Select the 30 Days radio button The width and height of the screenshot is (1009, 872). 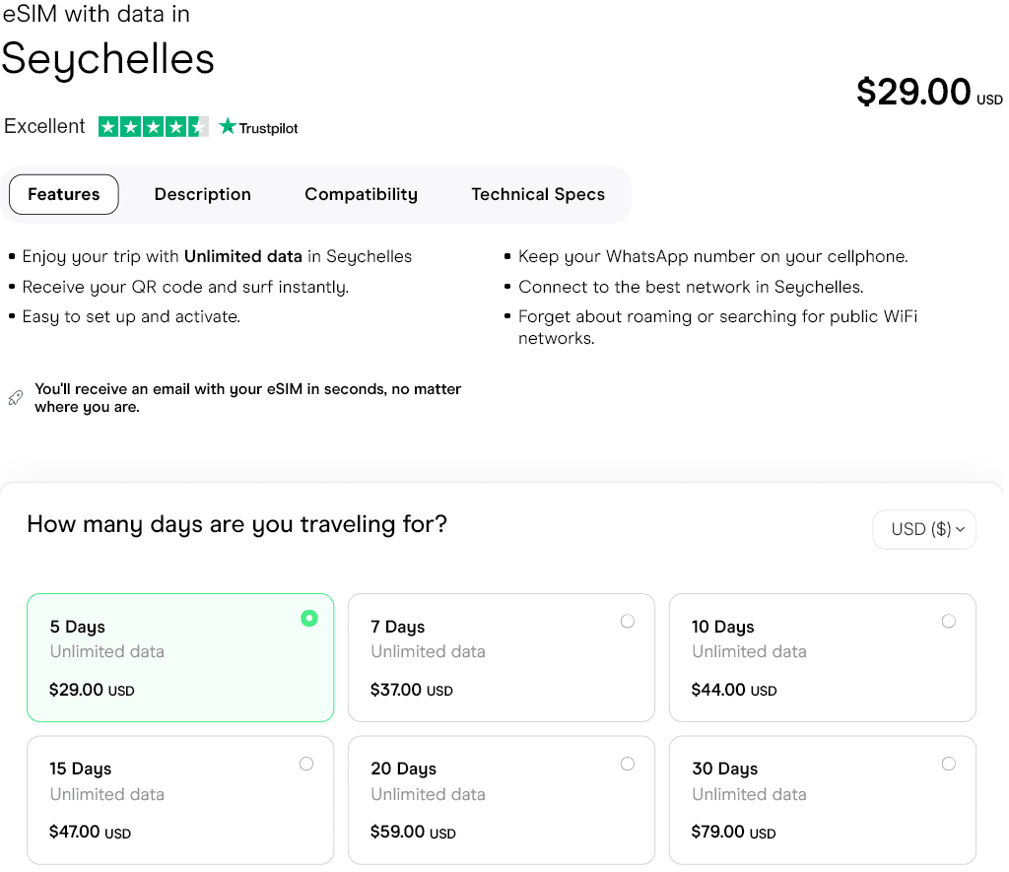click(949, 764)
